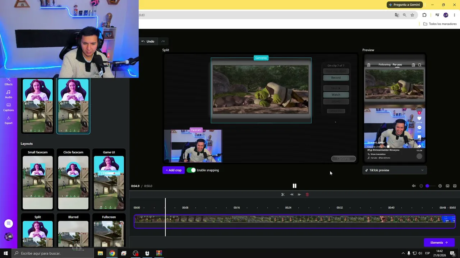Image resolution: width=460 pixels, height=258 pixels.
Task: Trim clip start to playhead
Action: 291,195
